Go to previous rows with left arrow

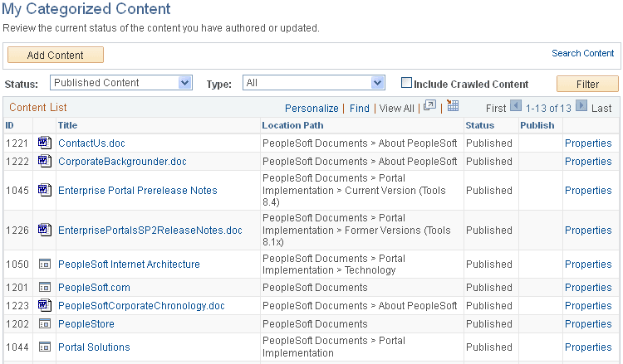(x=516, y=107)
